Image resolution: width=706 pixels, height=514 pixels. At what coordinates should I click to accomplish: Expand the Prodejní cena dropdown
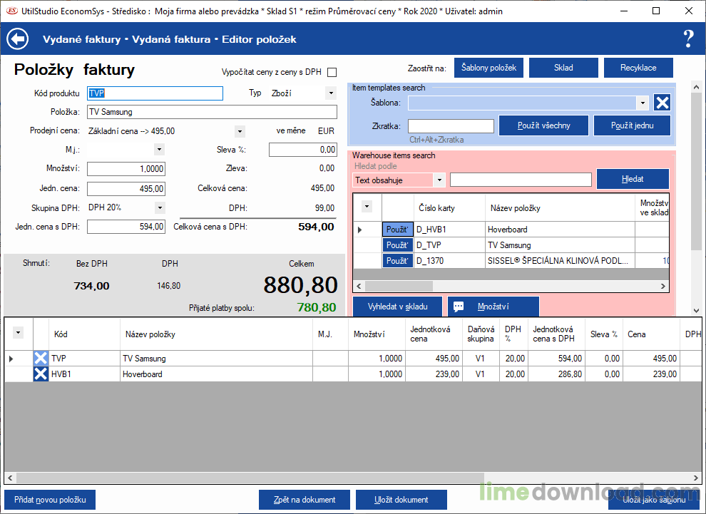coord(240,131)
